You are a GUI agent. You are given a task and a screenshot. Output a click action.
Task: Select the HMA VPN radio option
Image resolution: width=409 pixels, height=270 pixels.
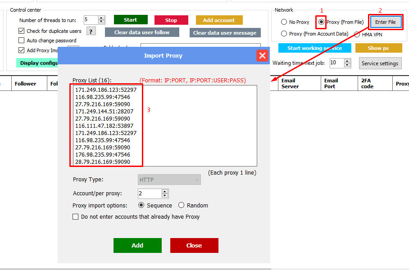pyautogui.click(x=357, y=34)
